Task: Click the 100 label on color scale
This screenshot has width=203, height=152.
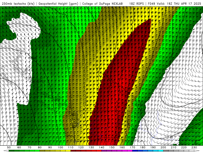Action: (60, 147)
